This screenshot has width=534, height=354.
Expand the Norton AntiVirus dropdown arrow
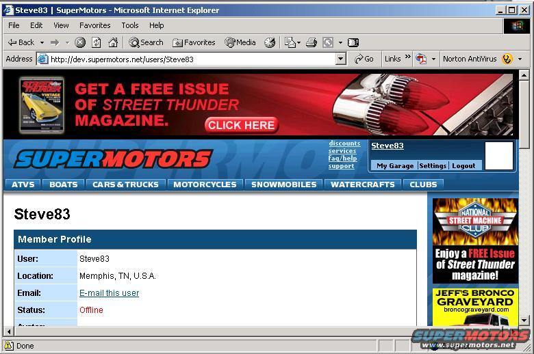pos(520,59)
